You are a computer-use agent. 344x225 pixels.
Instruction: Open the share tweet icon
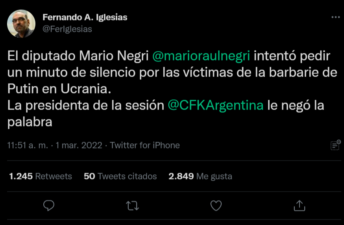pyautogui.click(x=300, y=205)
